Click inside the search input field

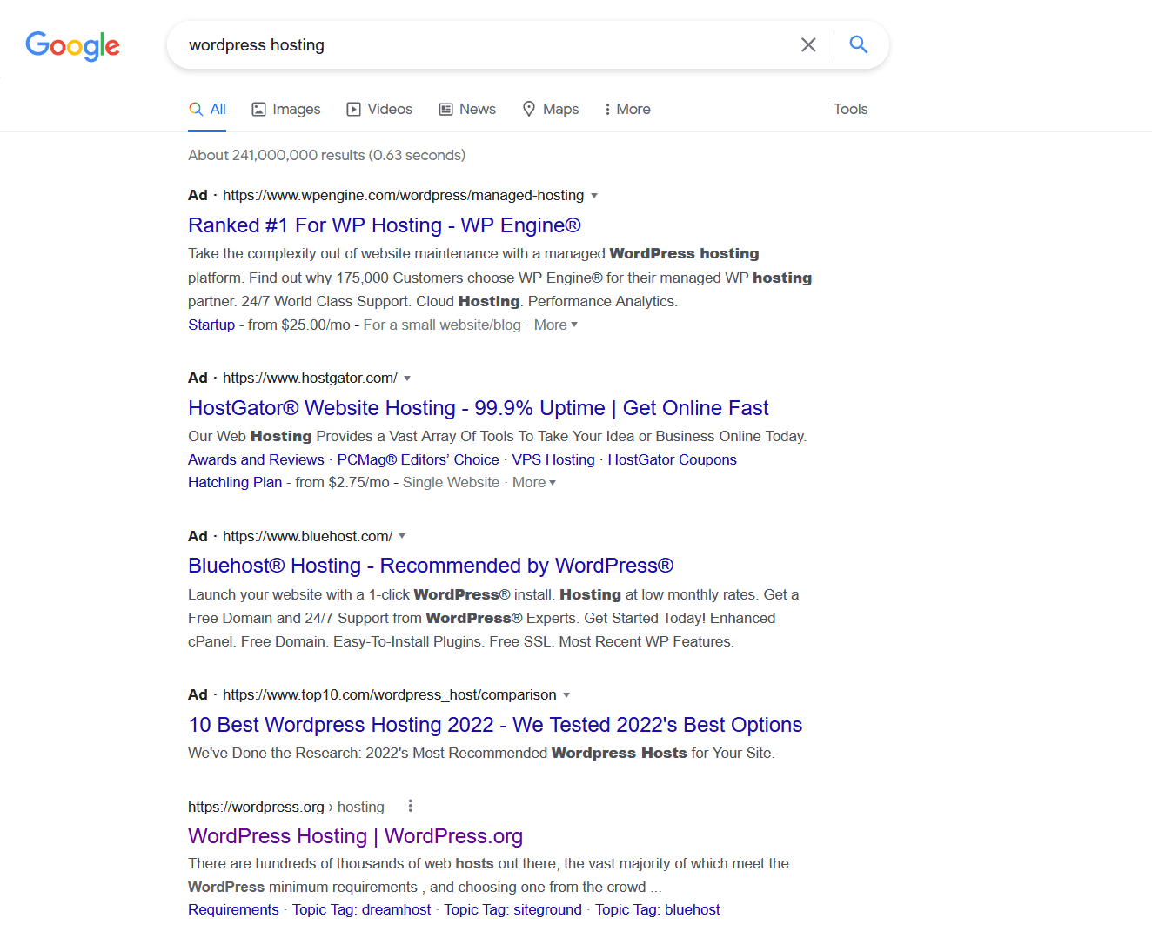click(479, 44)
